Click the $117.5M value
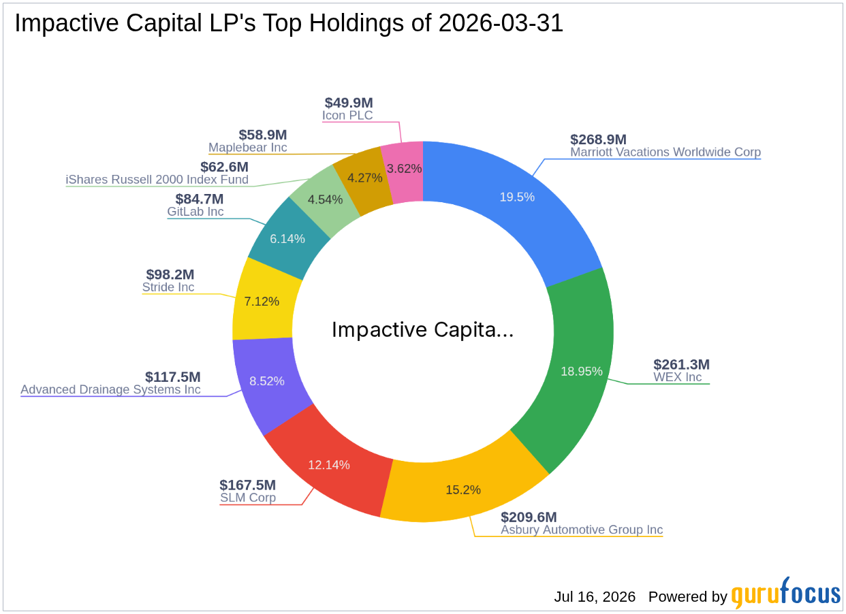846x614 pixels. (173, 376)
